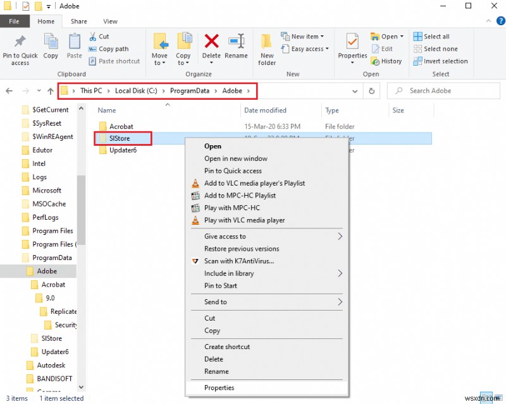Create a new folder using the New folder icon
This screenshot has width=506, height=404.
(267, 48)
